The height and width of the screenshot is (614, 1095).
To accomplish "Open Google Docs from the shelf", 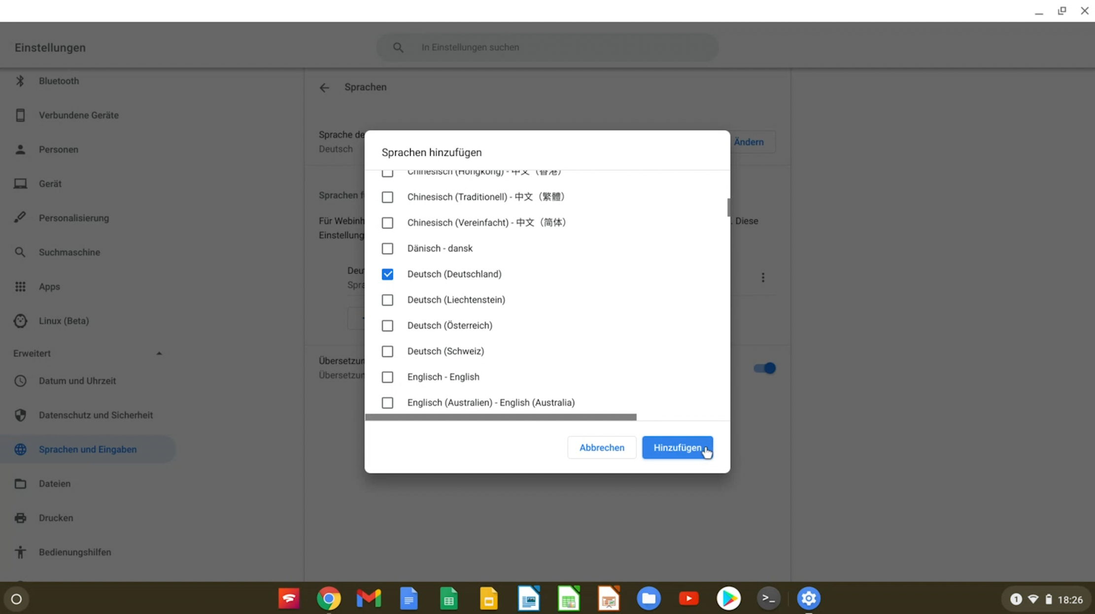I will (409, 599).
